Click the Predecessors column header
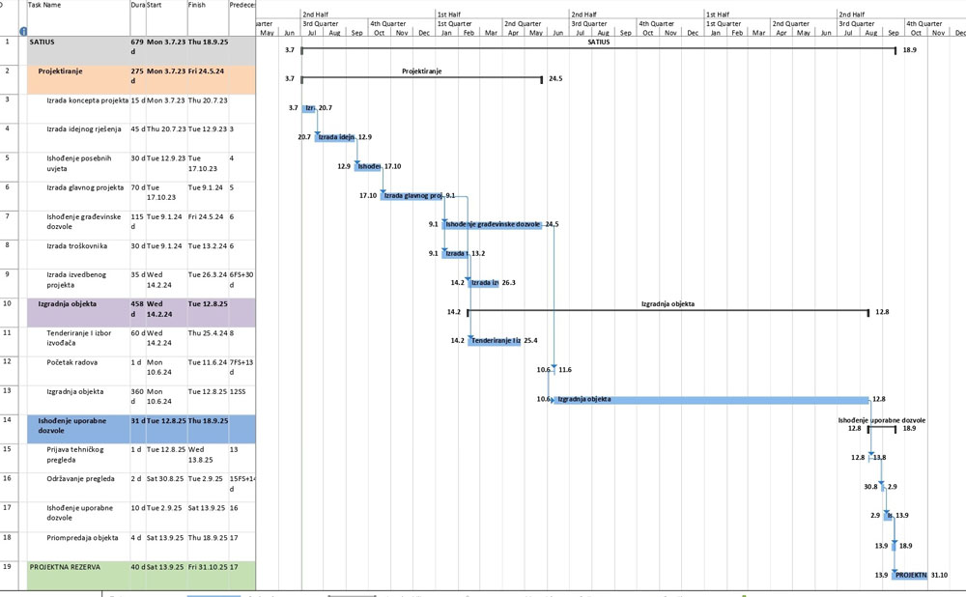966x597 pixels. point(241,6)
